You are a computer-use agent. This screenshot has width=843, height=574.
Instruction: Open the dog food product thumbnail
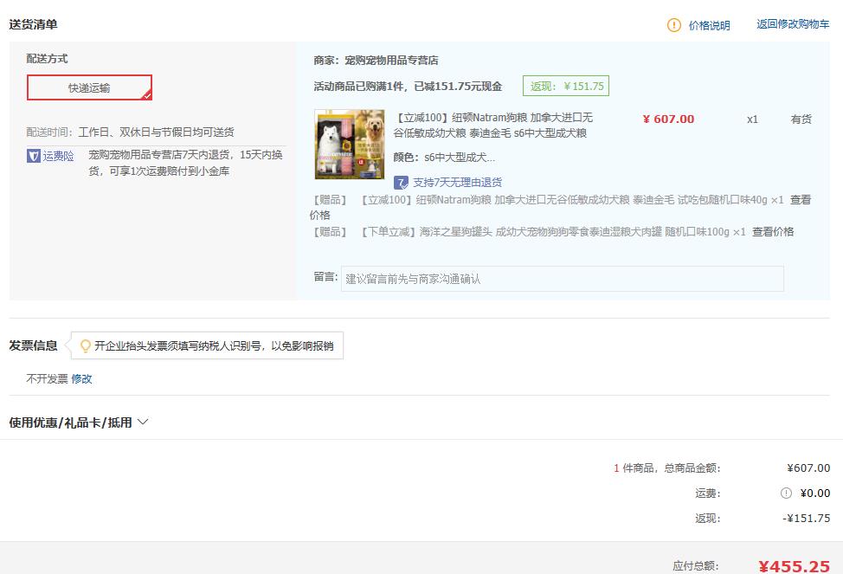click(350, 145)
